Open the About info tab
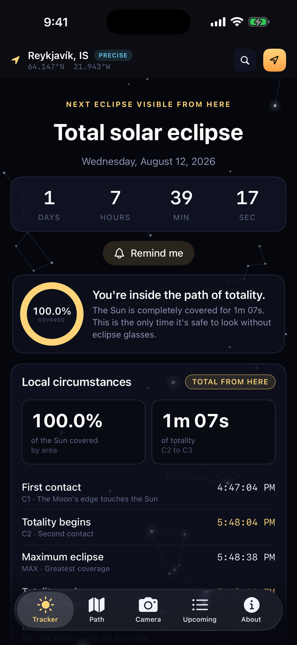This screenshot has width=297, height=645. pos(251,610)
